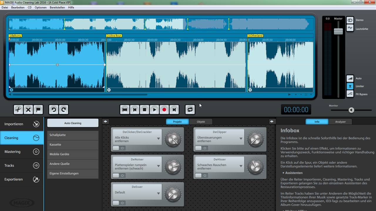Enable the DeClipper power switch
The height and width of the screenshot is (211, 376).
pos(201,148)
